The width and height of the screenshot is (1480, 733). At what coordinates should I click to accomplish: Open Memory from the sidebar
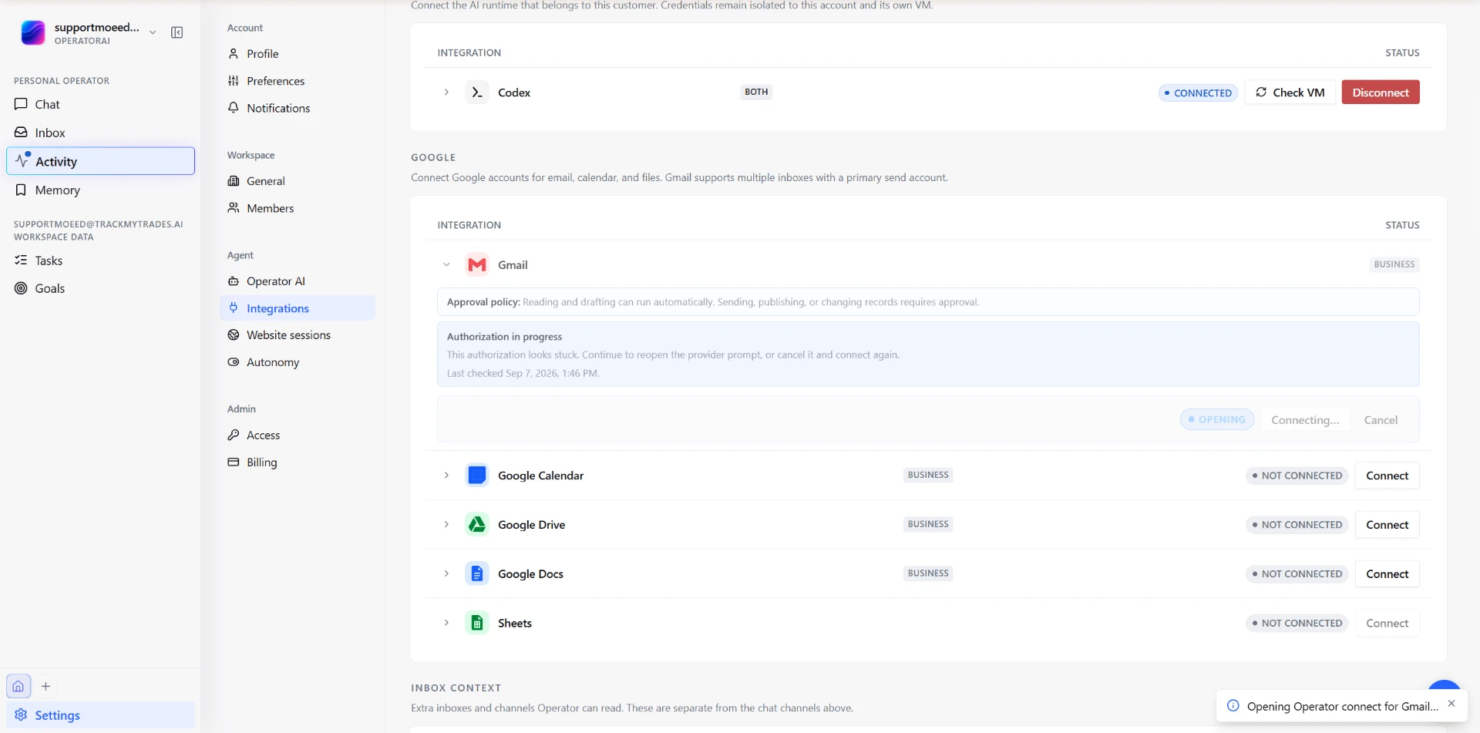coord(100,190)
